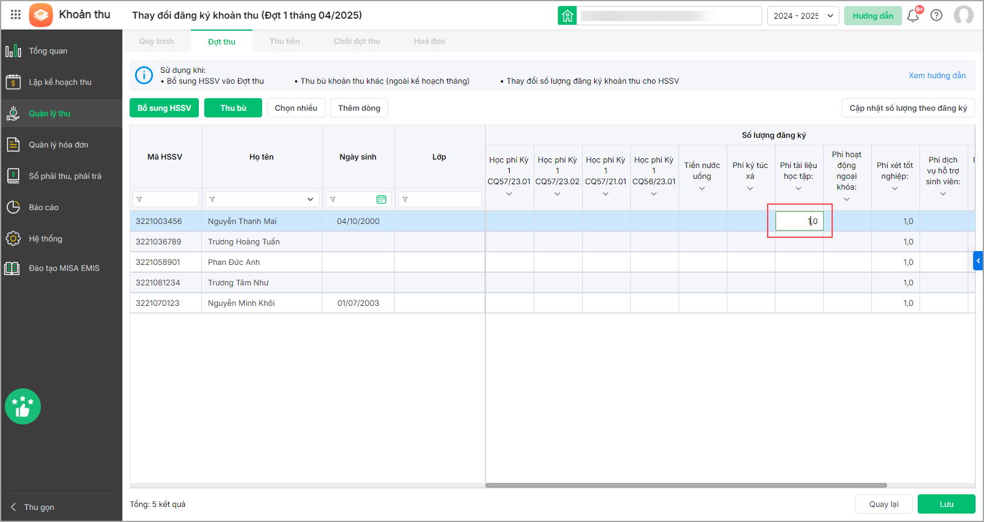Click the thumbs-up feedback icon
This screenshot has width=984, height=522.
[x=23, y=406]
